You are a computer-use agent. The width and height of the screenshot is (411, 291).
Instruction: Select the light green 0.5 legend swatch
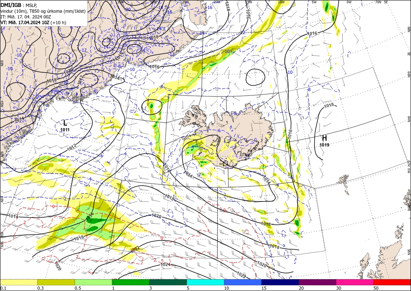(x=93, y=282)
